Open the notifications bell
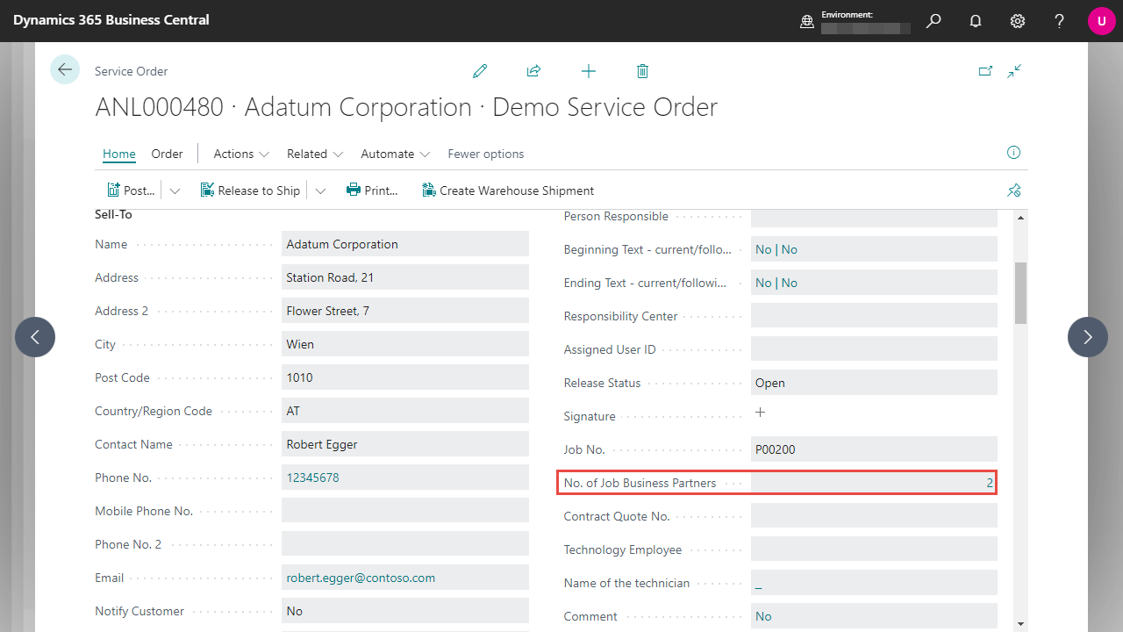This screenshot has height=632, width=1123. coord(976,21)
